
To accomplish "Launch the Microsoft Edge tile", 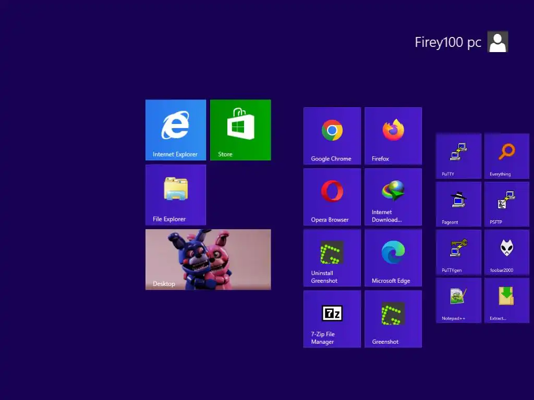I will click(x=393, y=258).
